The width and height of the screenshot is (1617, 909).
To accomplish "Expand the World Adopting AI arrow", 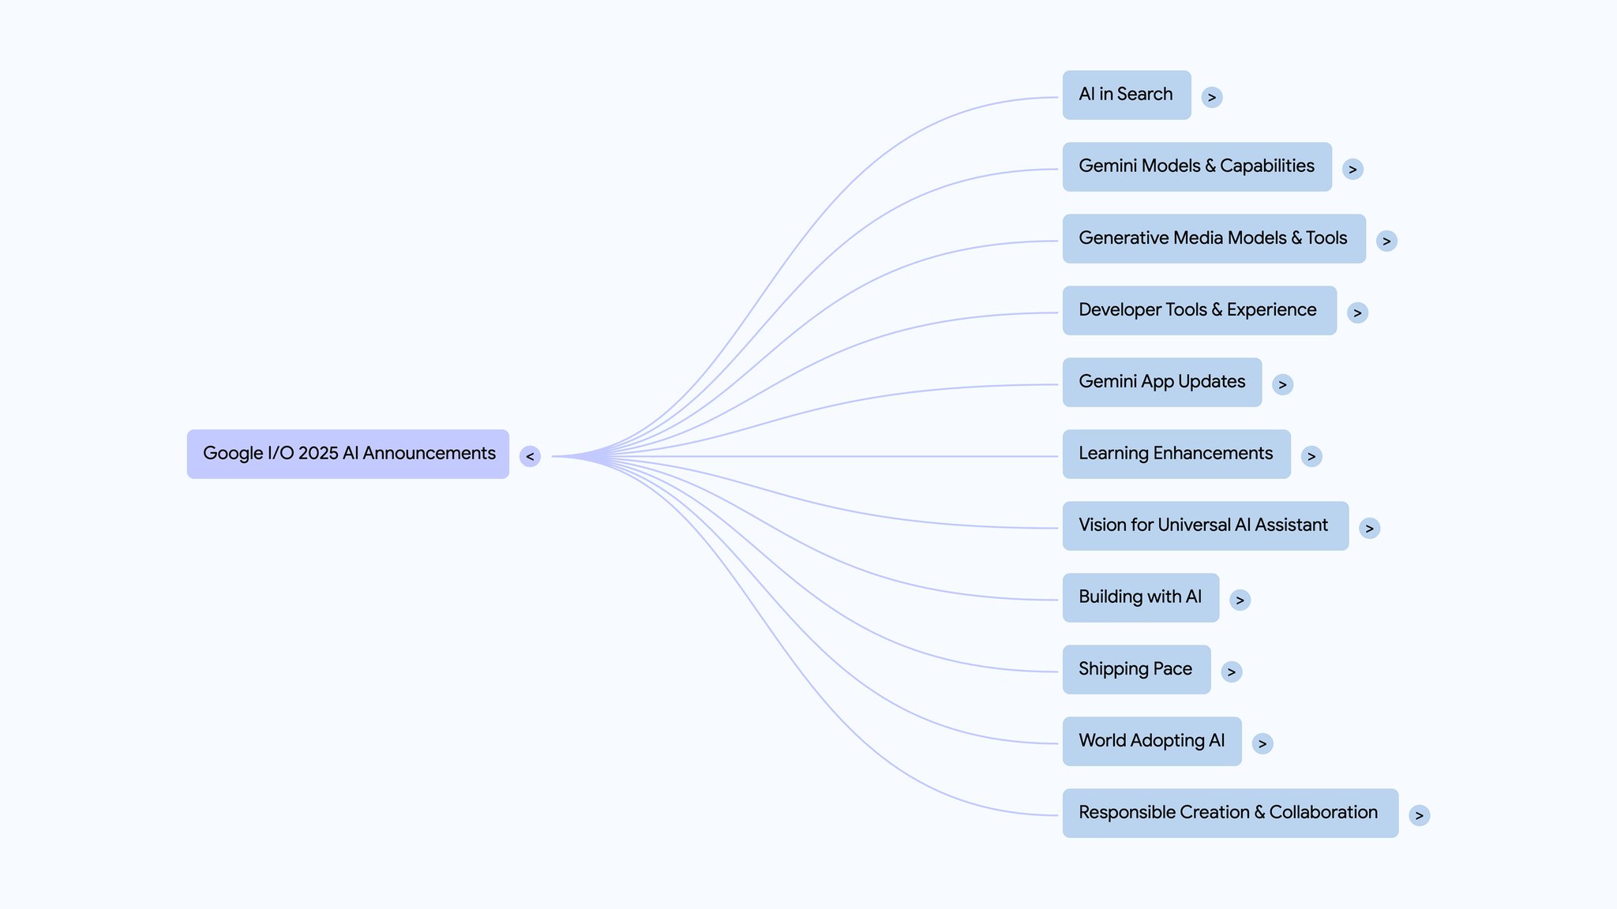I will coord(1262,743).
